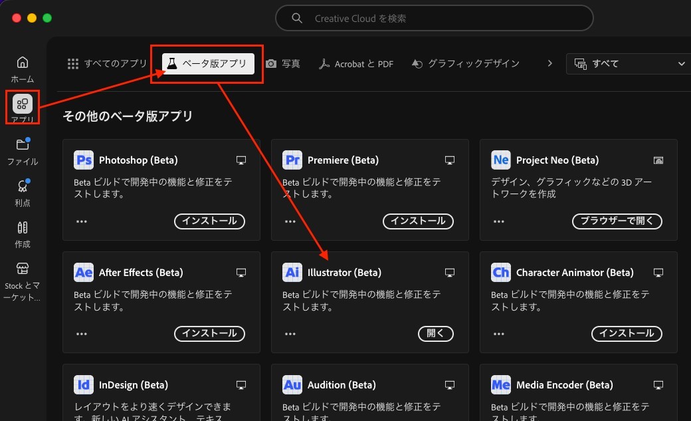Open more options for Premiere (Beta)

click(x=290, y=221)
